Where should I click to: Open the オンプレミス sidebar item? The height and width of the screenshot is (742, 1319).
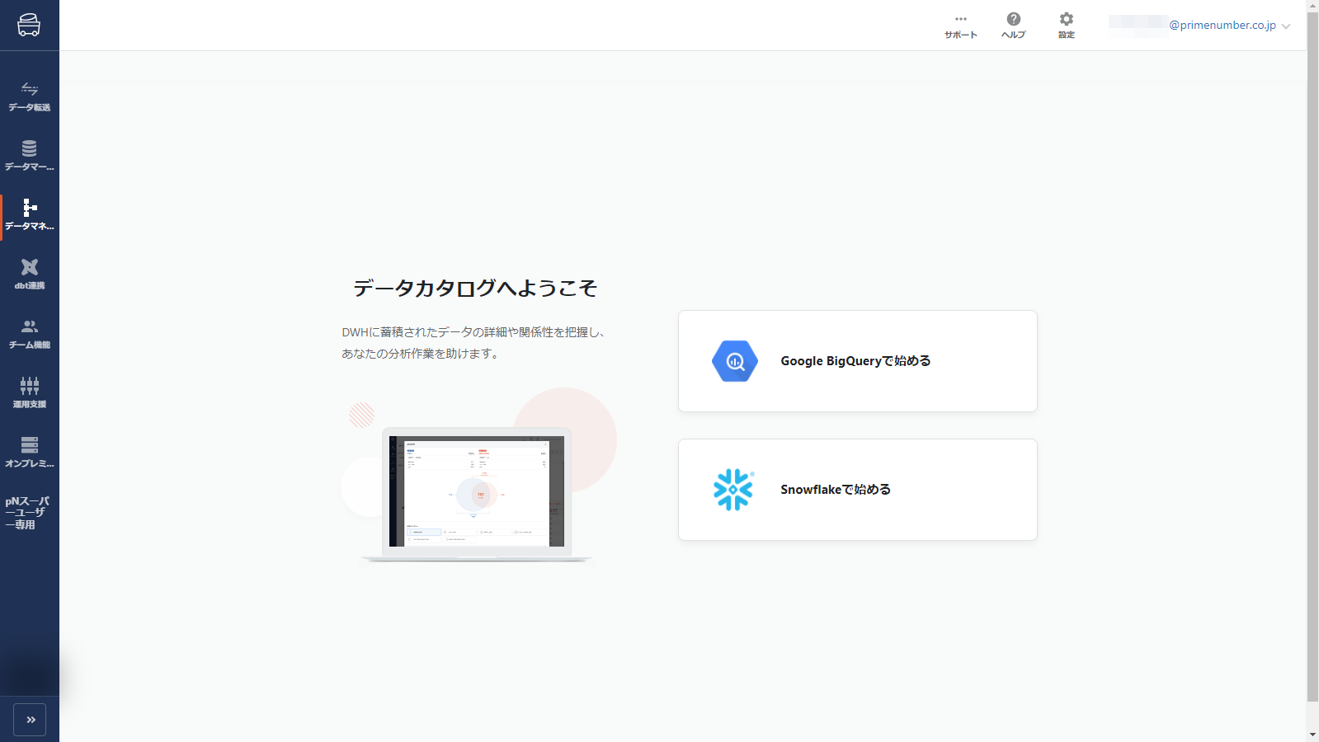coord(30,454)
